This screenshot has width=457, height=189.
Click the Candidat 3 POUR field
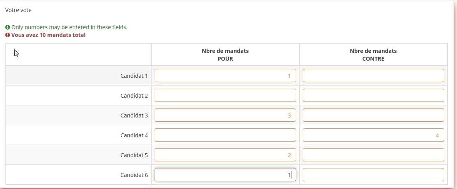225,115
